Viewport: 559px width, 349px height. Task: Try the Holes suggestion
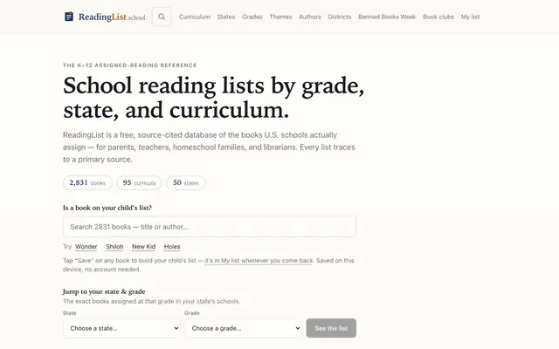[x=172, y=246]
